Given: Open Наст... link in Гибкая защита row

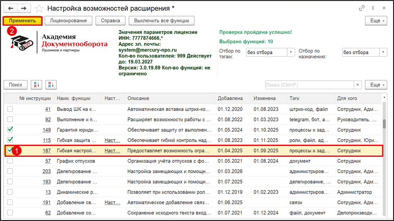Looking at the screenshot, I should (x=112, y=140).
